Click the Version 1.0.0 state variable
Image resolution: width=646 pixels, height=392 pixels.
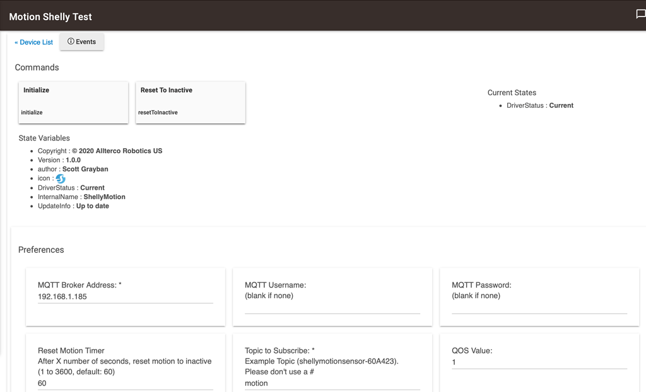[58, 159]
